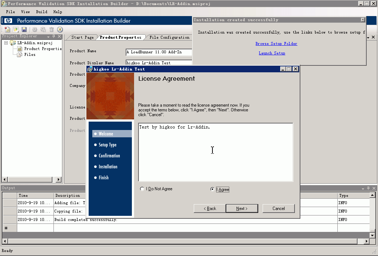Click the Time column header in Output
This screenshot has height=256, width=378.
[35, 195]
